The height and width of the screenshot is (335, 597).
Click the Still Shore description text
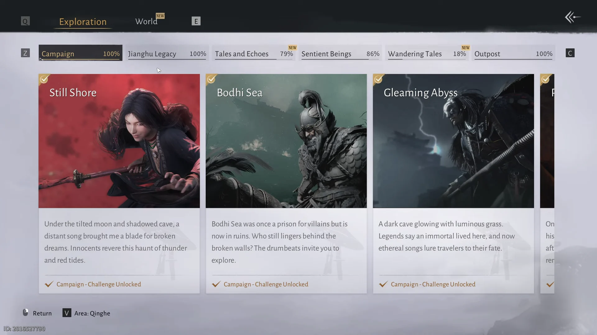(x=116, y=242)
